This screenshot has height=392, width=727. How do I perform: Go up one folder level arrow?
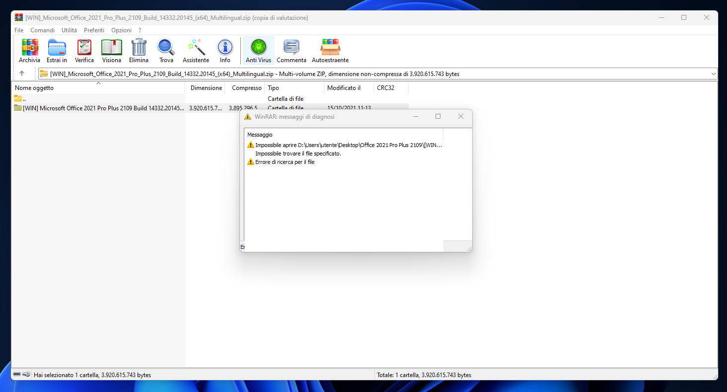[22, 74]
